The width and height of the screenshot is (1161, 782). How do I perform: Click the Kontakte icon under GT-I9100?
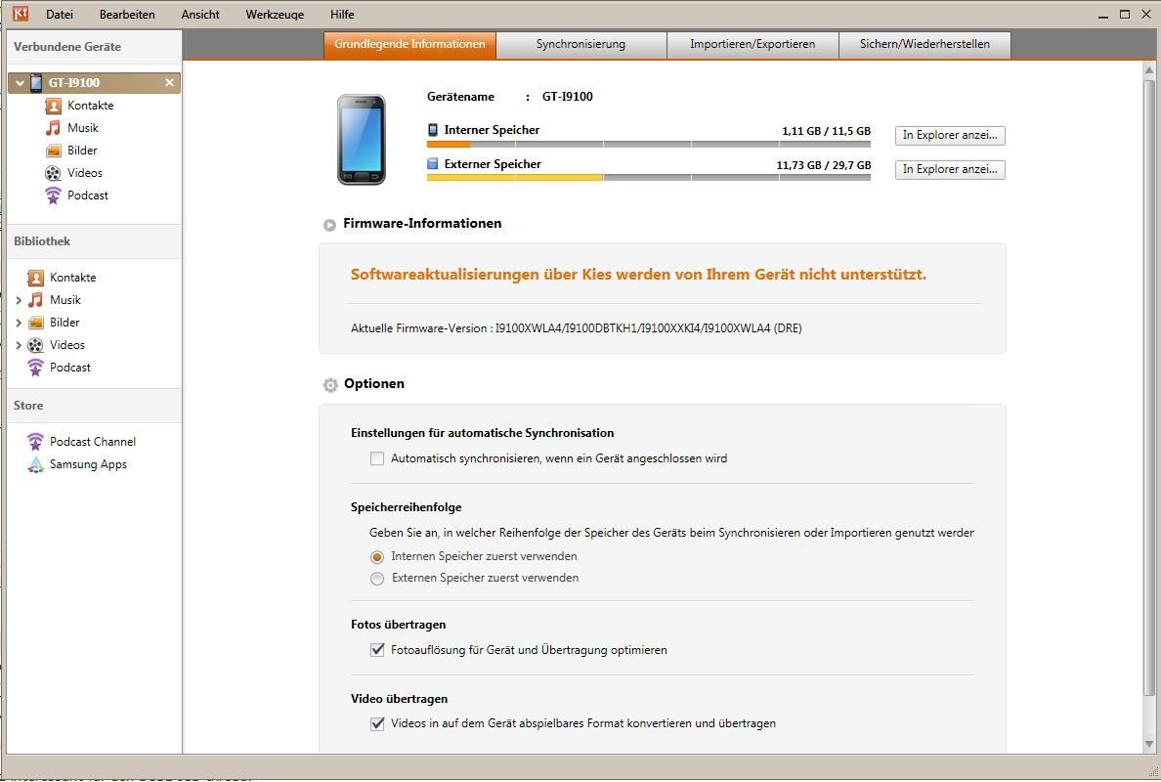[x=54, y=106]
